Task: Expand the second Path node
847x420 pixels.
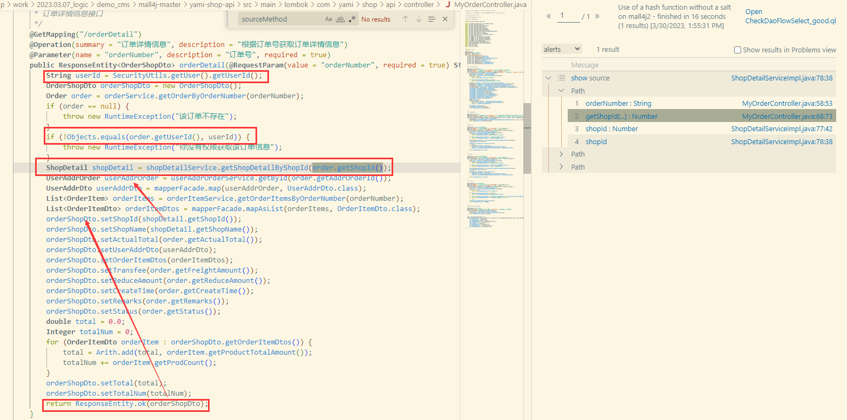Action: pos(561,154)
